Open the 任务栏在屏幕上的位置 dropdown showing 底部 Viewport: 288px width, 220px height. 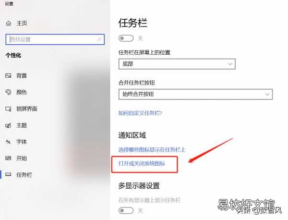coord(177,64)
